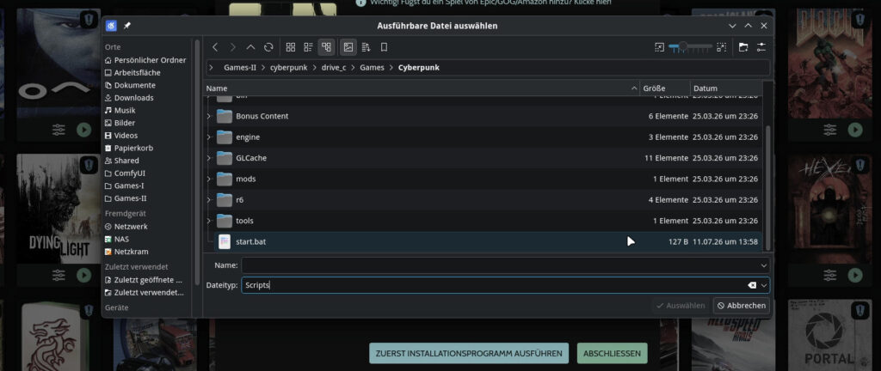The image size is (881, 371).
Task: Open the sorting options menu
Action: (367, 47)
